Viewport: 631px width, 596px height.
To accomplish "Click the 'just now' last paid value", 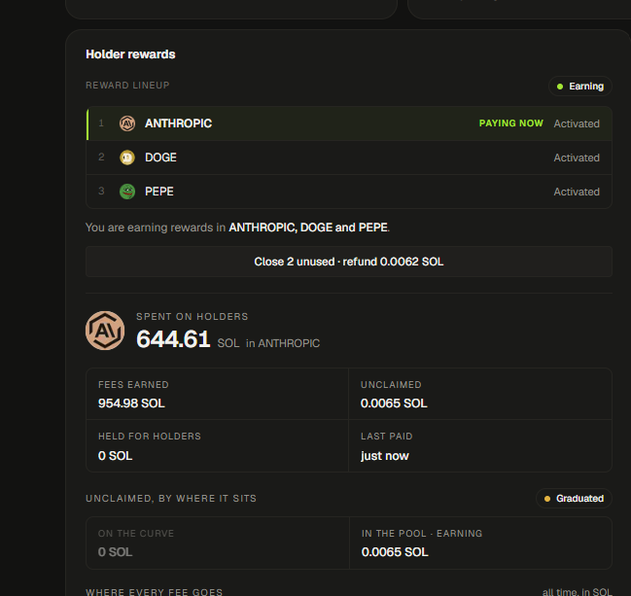I will (x=384, y=456).
